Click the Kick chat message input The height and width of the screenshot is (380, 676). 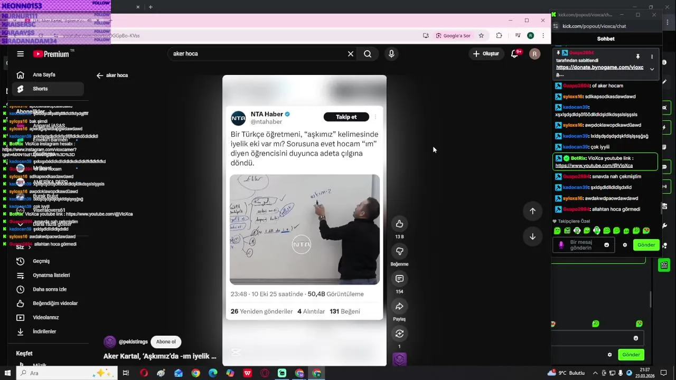coord(584,245)
